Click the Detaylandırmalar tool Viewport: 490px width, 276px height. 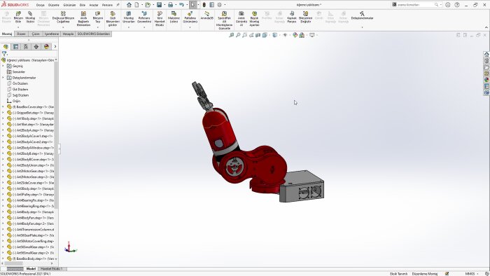[x=362, y=15]
